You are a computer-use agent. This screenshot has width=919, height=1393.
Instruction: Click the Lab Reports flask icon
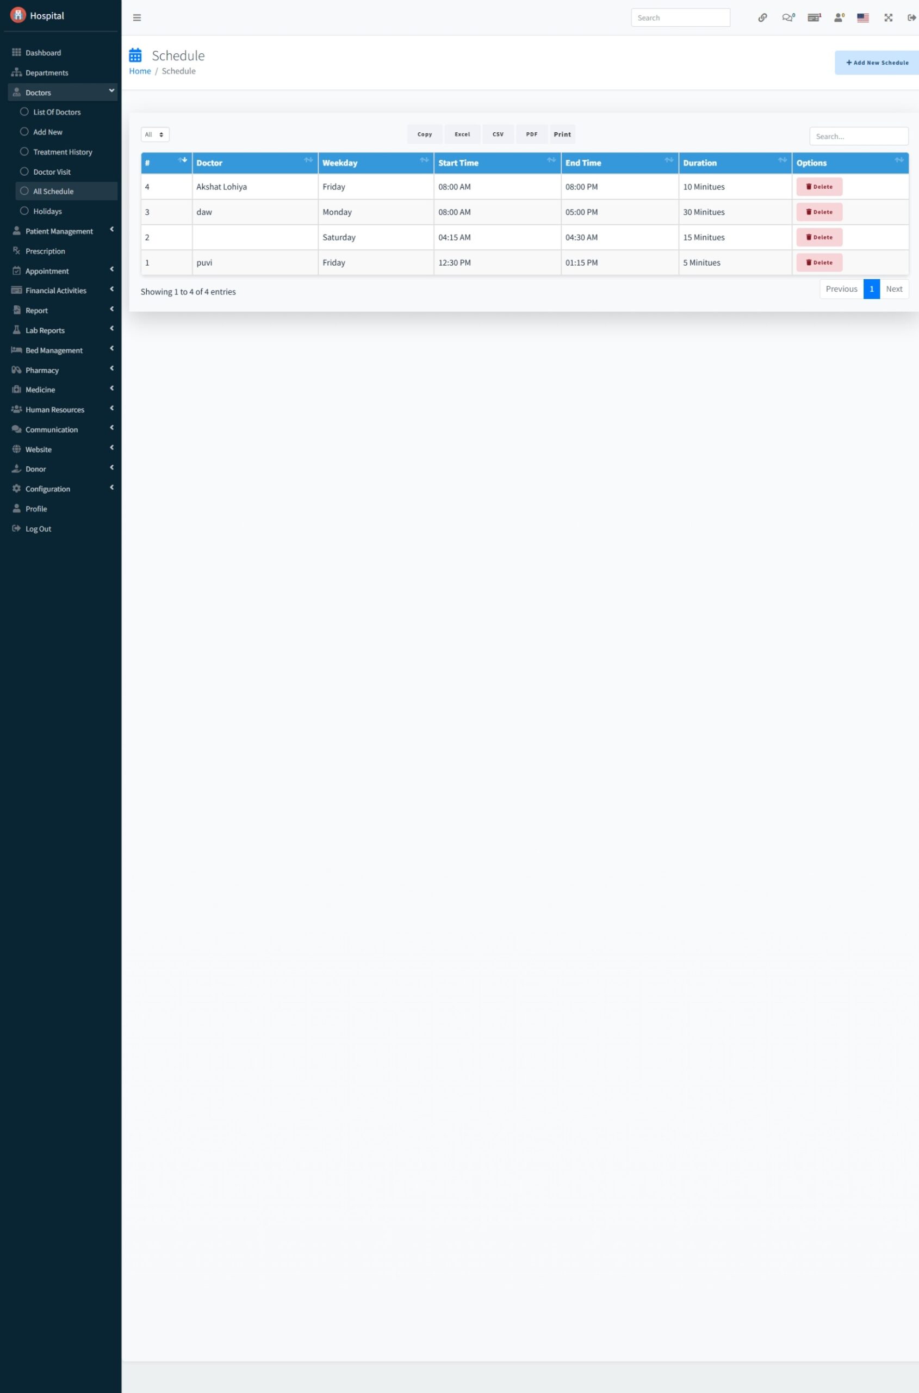tap(16, 330)
